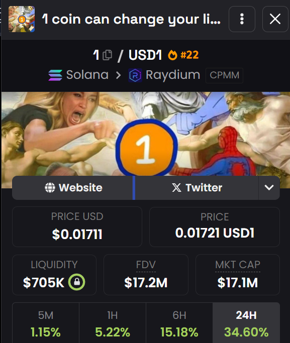290x343 pixels.
Task: Select the 1H timeframe tab
Action: point(113,323)
